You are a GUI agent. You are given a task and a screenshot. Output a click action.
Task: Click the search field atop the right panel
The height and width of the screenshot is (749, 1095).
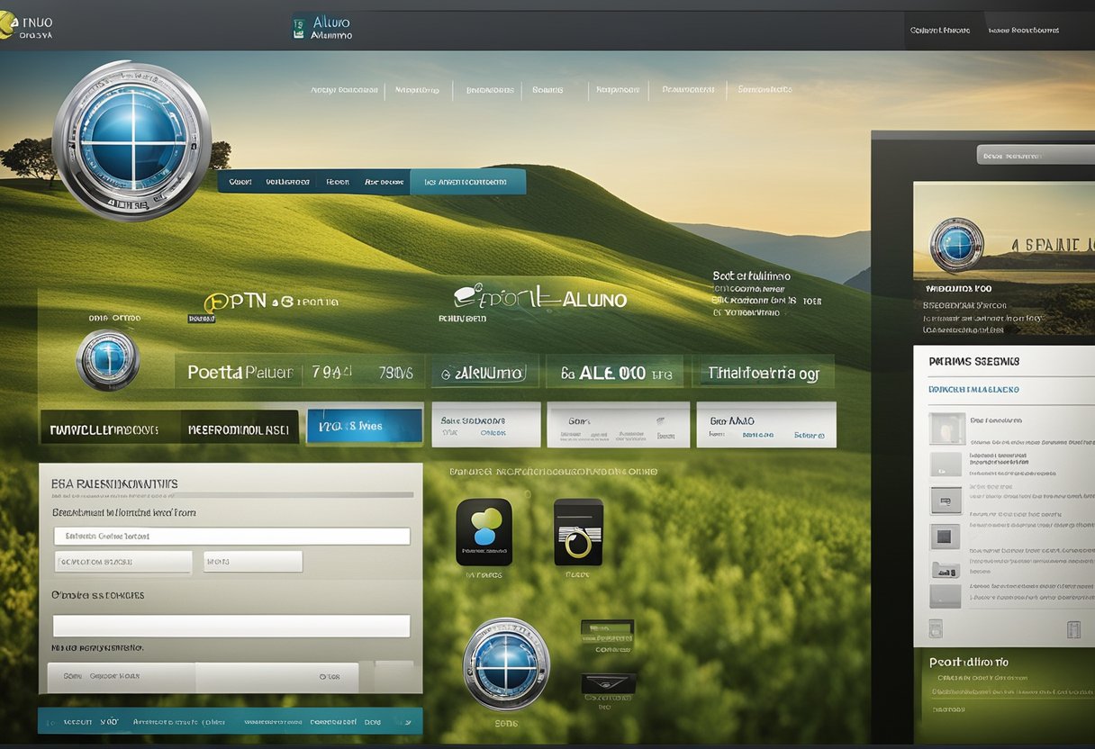coord(1036,155)
